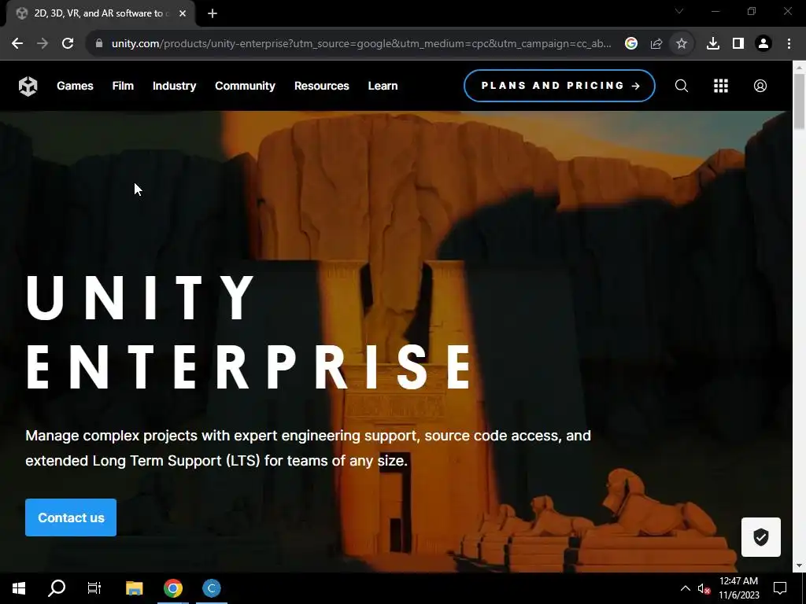Click the blue C app taskbar icon
This screenshot has width=806, height=604.
tap(211, 588)
